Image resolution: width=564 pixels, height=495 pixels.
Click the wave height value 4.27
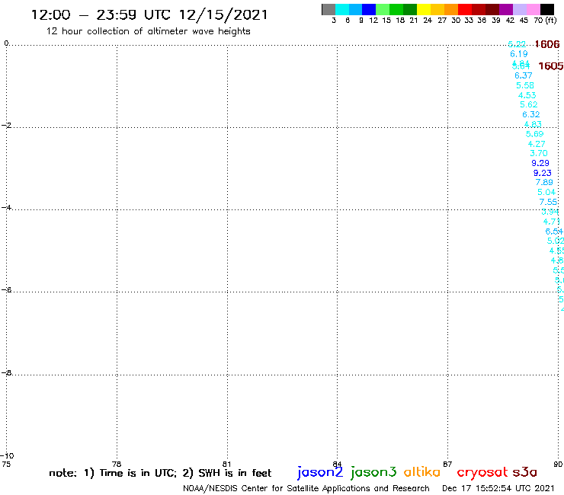pos(537,144)
